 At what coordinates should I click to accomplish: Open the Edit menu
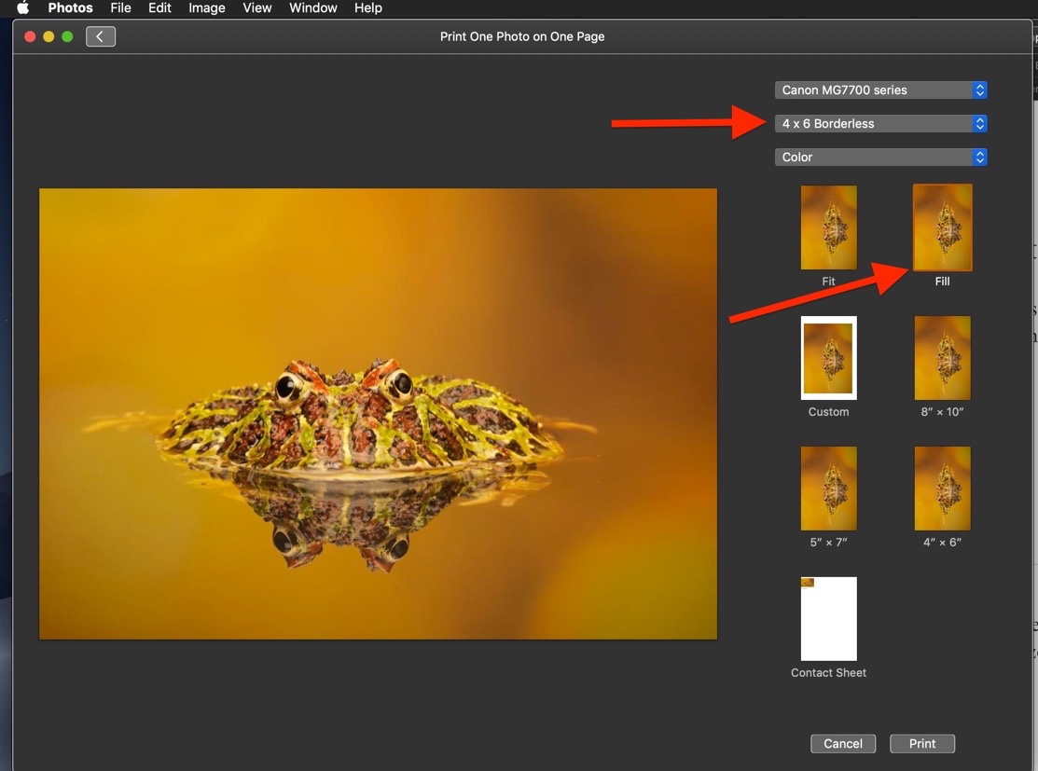tap(159, 8)
